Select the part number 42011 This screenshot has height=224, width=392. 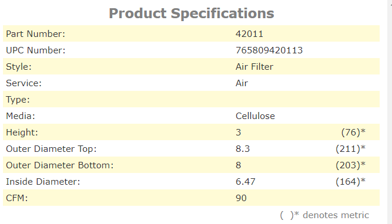tap(249, 34)
